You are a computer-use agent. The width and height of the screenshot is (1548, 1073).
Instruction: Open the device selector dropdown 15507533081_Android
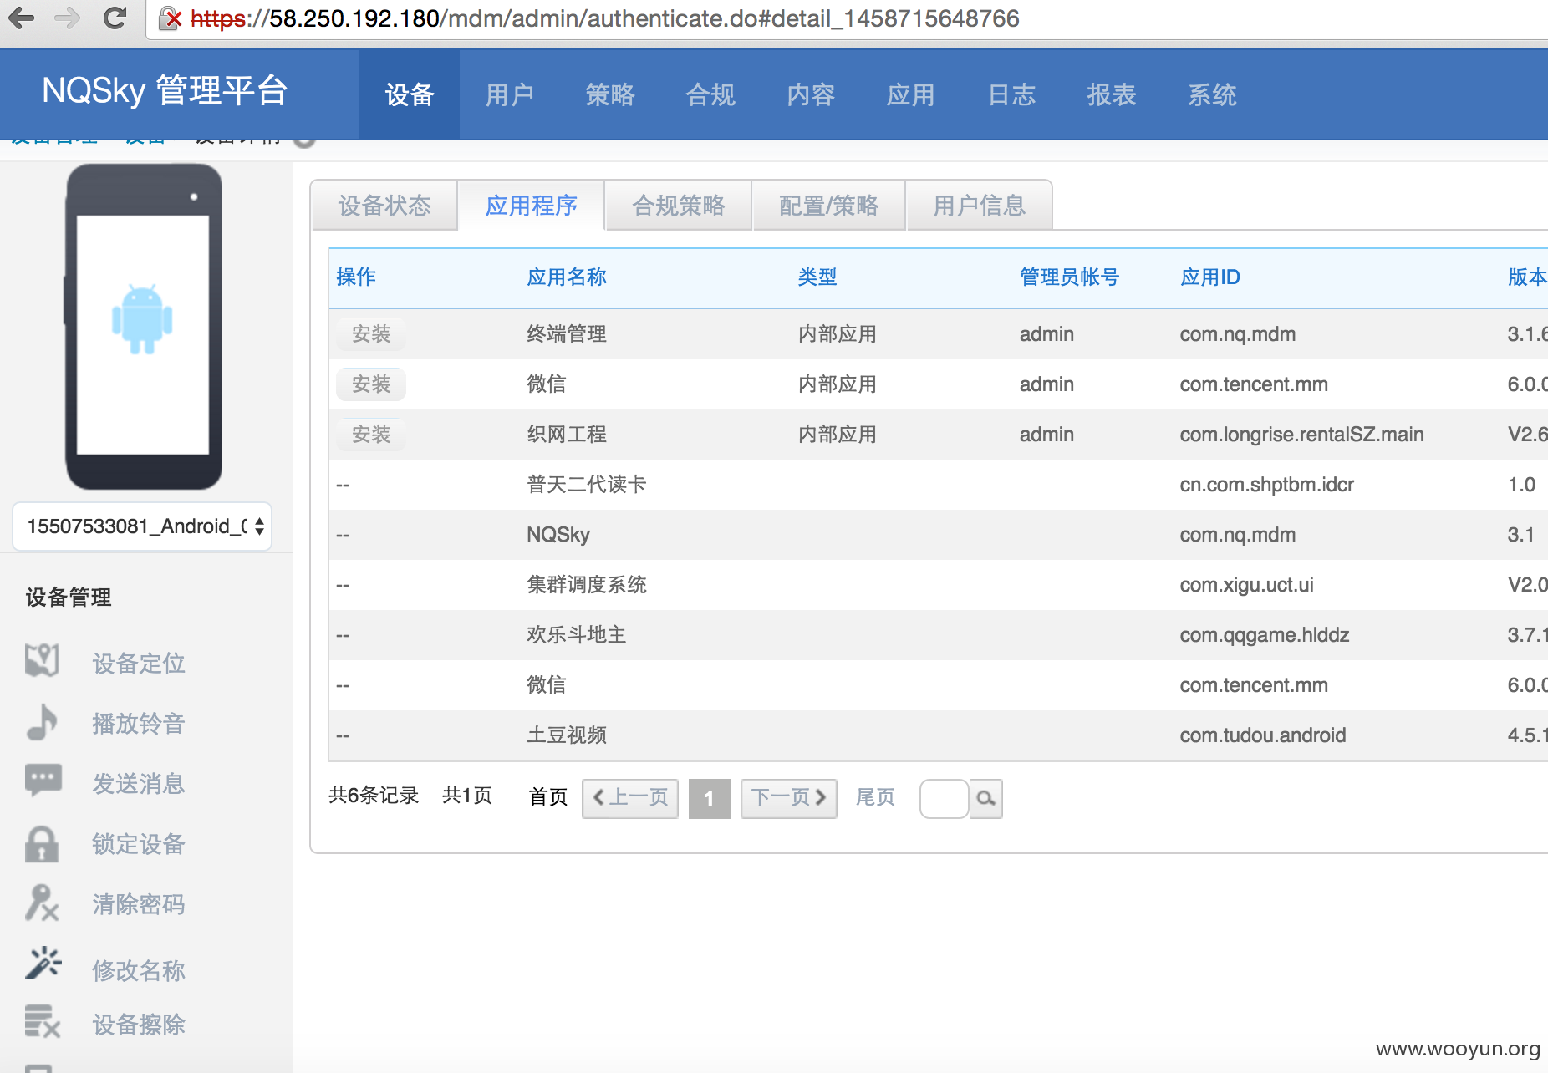[x=142, y=526]
